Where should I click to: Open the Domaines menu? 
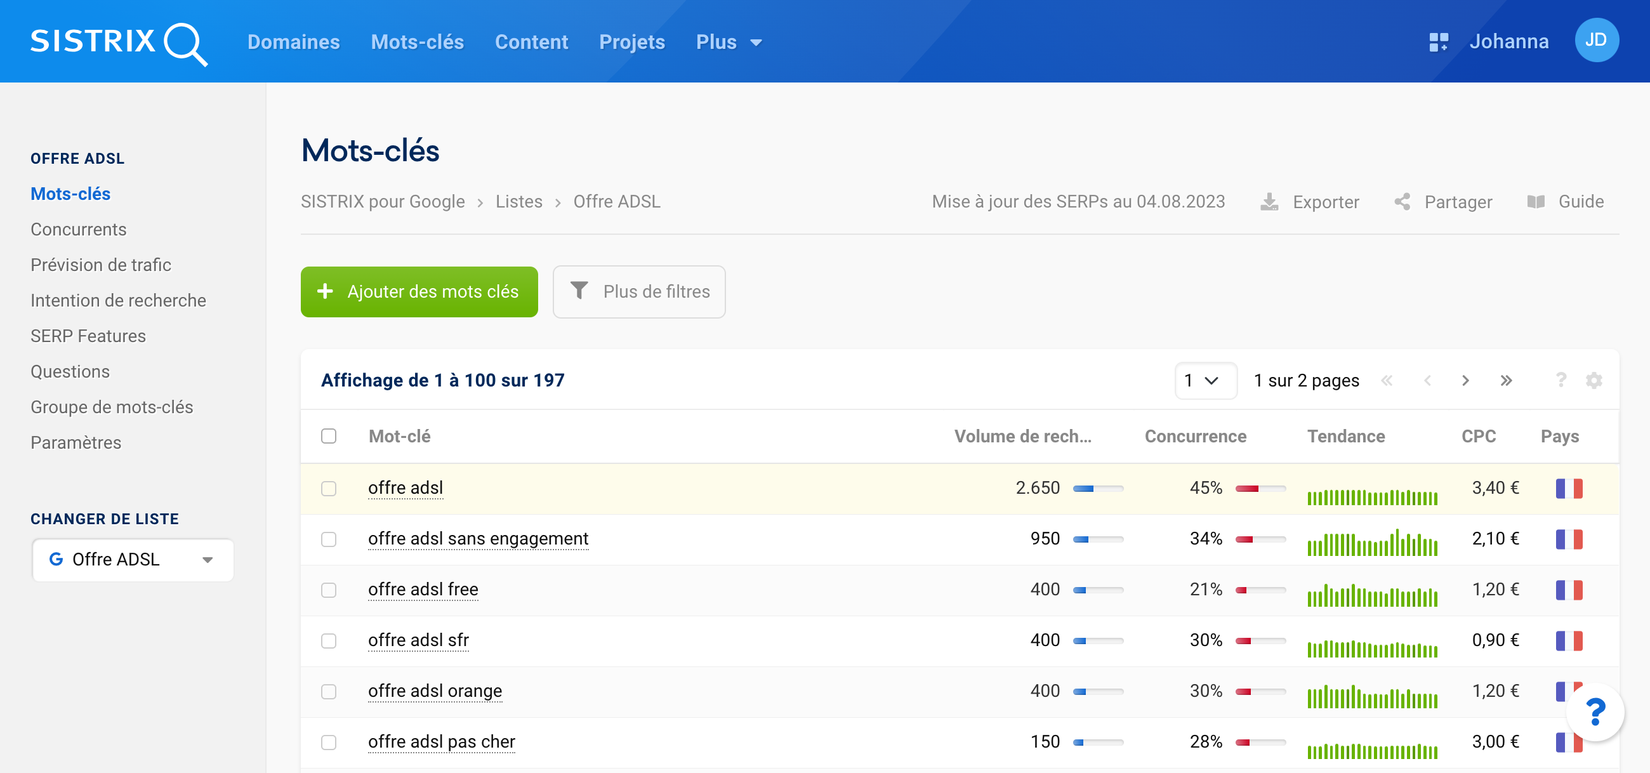pos(293,43)
